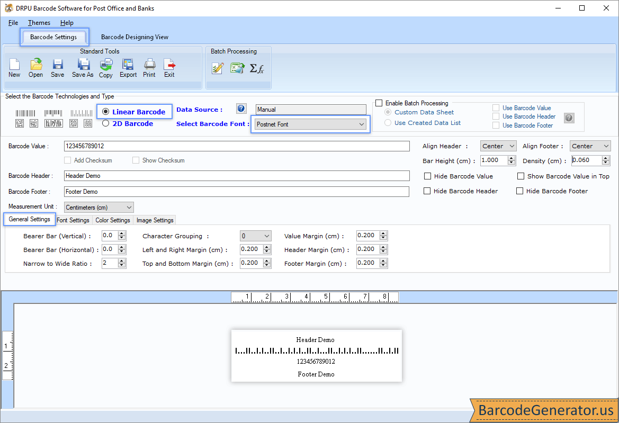Click the Header Margin stepper arrows
Viewport: 619px width, 423px height.
click(384, 249)
